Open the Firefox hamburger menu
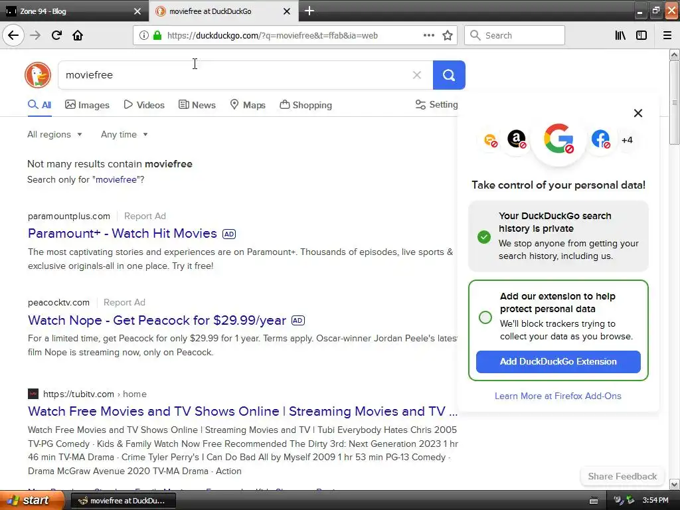 [x=667, y=35]
